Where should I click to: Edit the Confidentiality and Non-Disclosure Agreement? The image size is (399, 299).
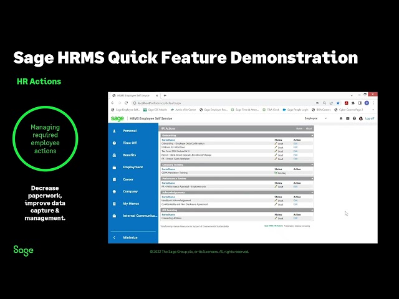click(x=296, y=204)
